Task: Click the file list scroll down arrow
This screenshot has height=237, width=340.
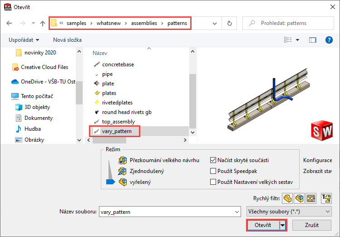Action: (192, 132)
